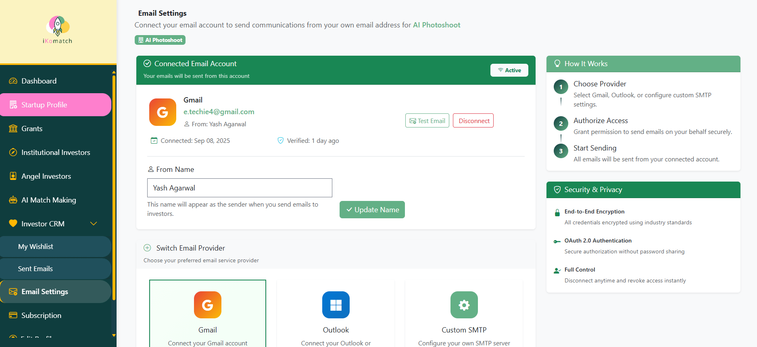Screen dimensions: 757x347
Task: Click the AI Match Making robot icon
Action: [13, 200]
